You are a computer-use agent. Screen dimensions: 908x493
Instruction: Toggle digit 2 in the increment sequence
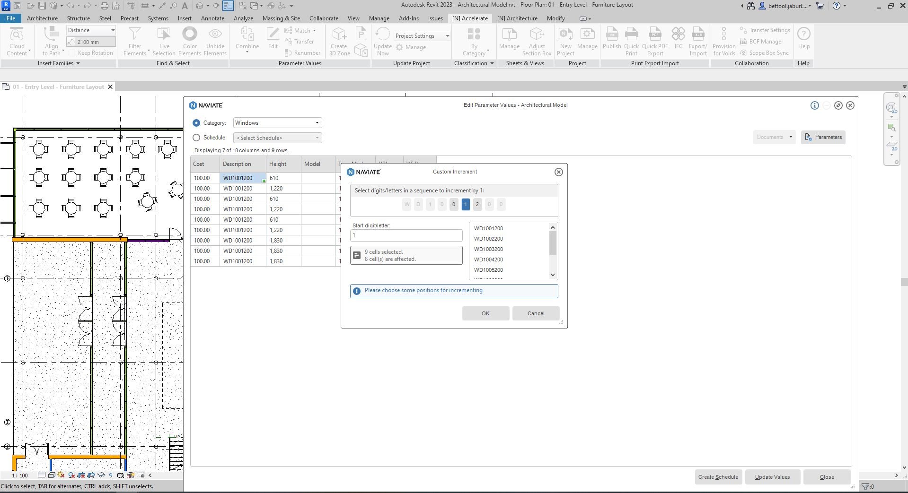click(477, 204)
